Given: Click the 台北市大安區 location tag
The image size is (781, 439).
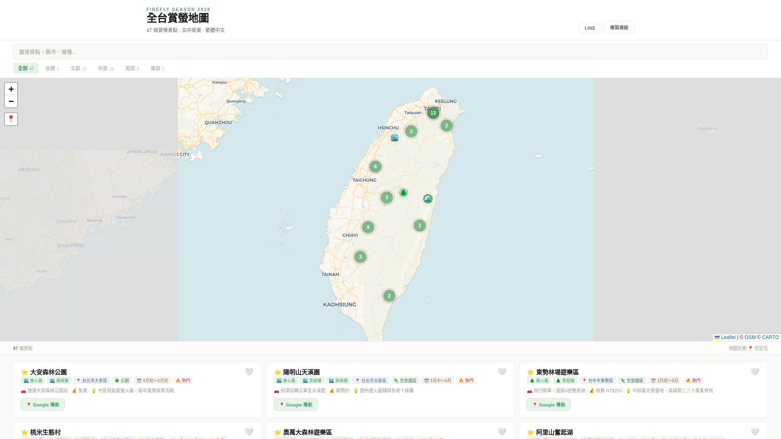Looking at the screenshot, I should click(x=92, y=380).
